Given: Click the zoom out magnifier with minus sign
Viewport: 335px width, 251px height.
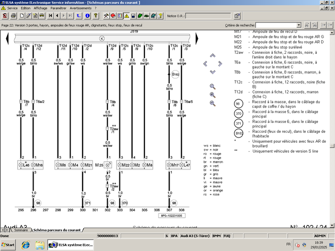Looking at the screenshot, I should coord(213,104).
